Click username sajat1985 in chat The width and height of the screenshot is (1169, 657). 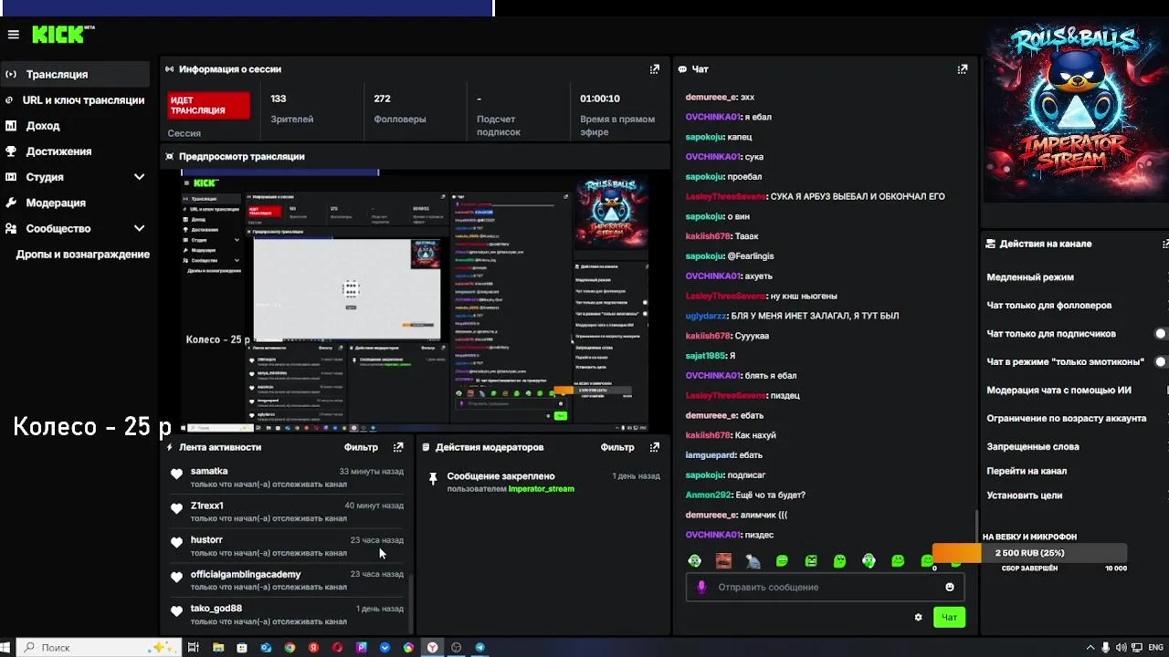point(706,356)
